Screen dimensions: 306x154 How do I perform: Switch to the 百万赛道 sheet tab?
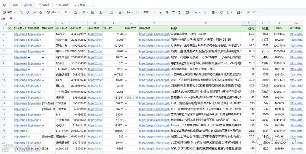click(x=44, y=5)
